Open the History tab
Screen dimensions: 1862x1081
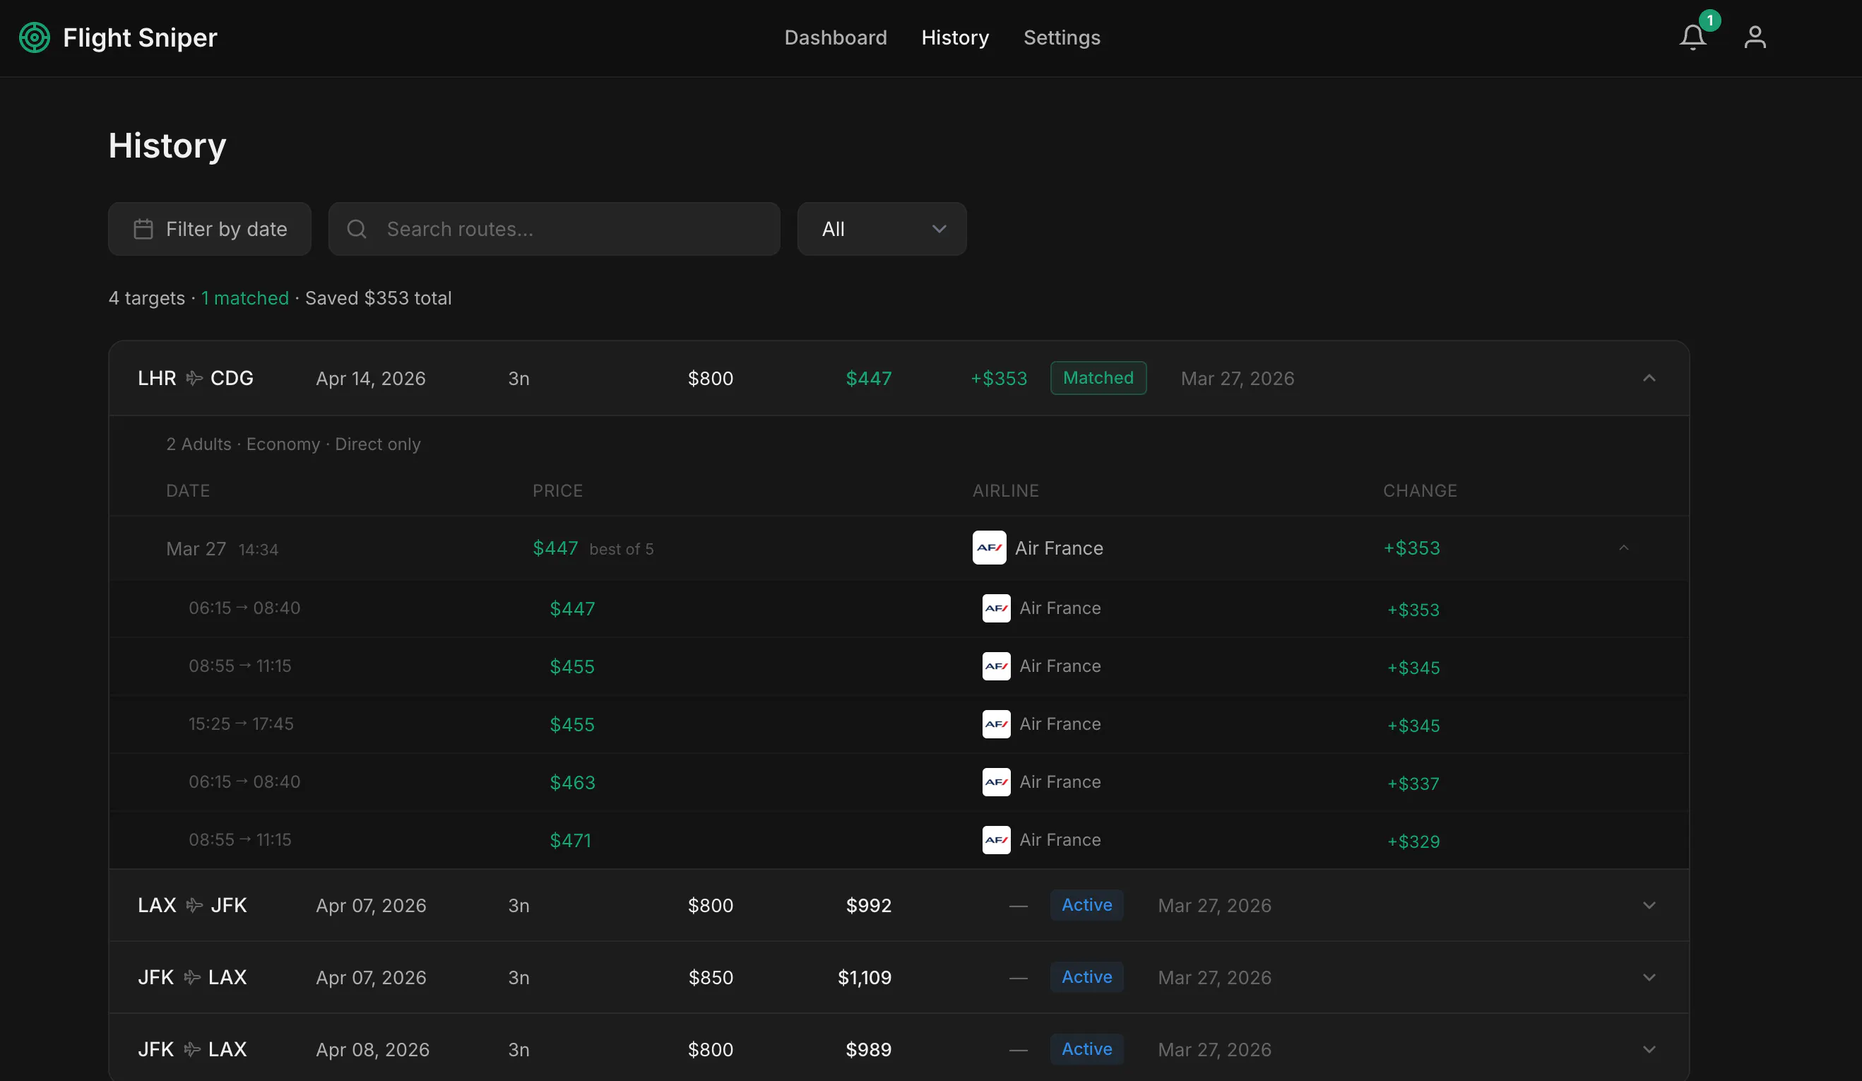click(x=954, y=37)
